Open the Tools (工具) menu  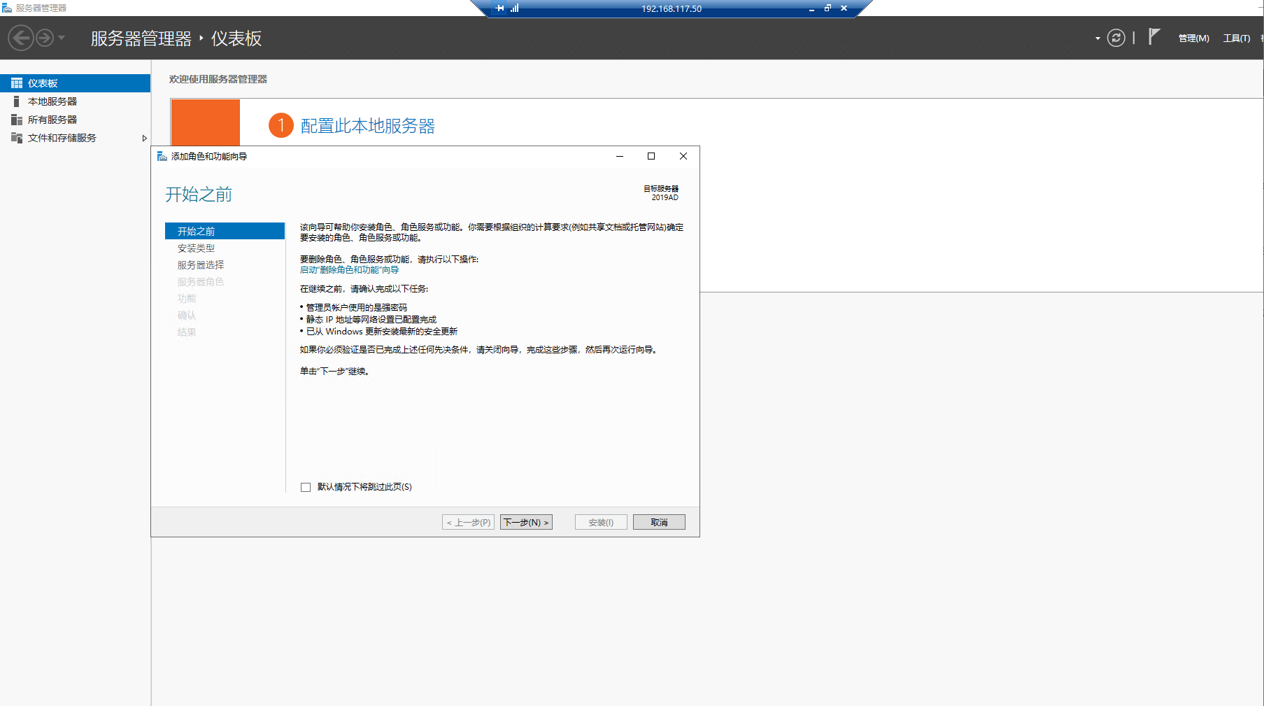click(1236, 38)
